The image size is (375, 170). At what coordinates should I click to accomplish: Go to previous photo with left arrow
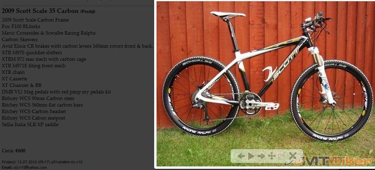[x=241, y=156]
